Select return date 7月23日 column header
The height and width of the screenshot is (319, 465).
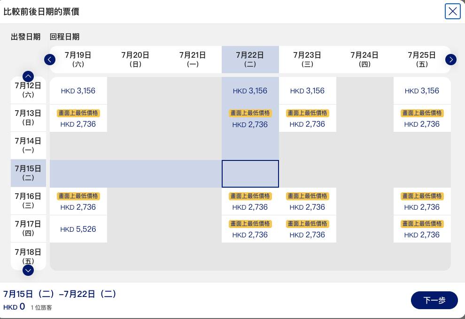coord(308,59)
